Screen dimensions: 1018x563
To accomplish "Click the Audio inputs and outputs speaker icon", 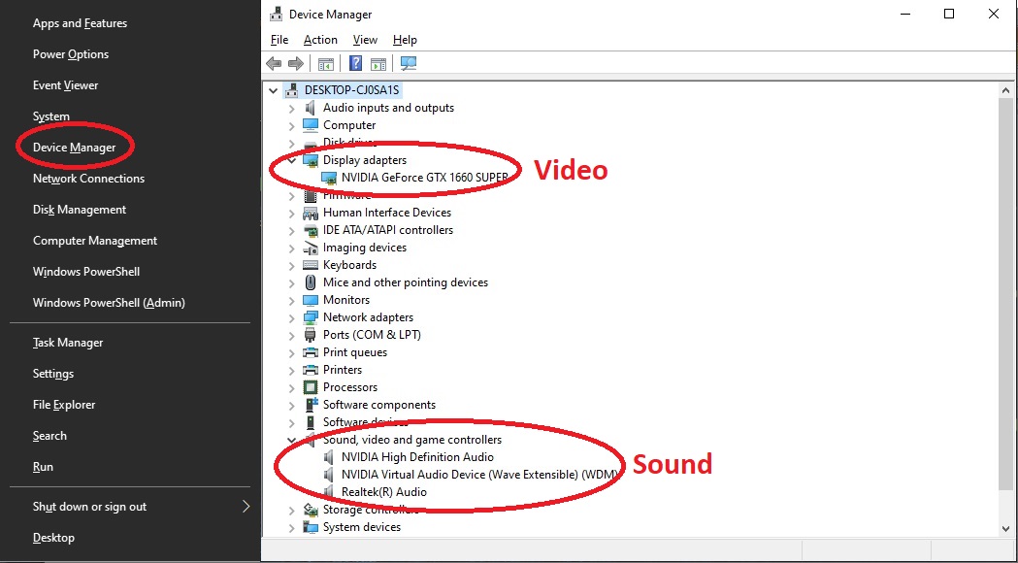I will click(x=311, y=108).
